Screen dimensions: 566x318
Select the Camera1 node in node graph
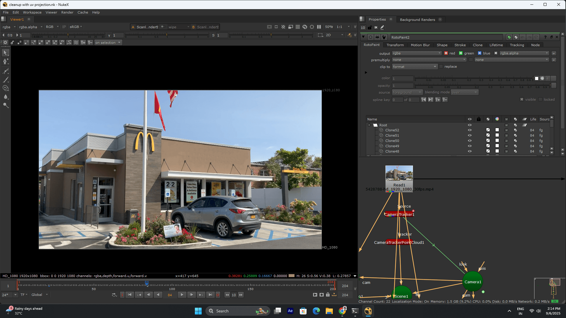(473, 282)
